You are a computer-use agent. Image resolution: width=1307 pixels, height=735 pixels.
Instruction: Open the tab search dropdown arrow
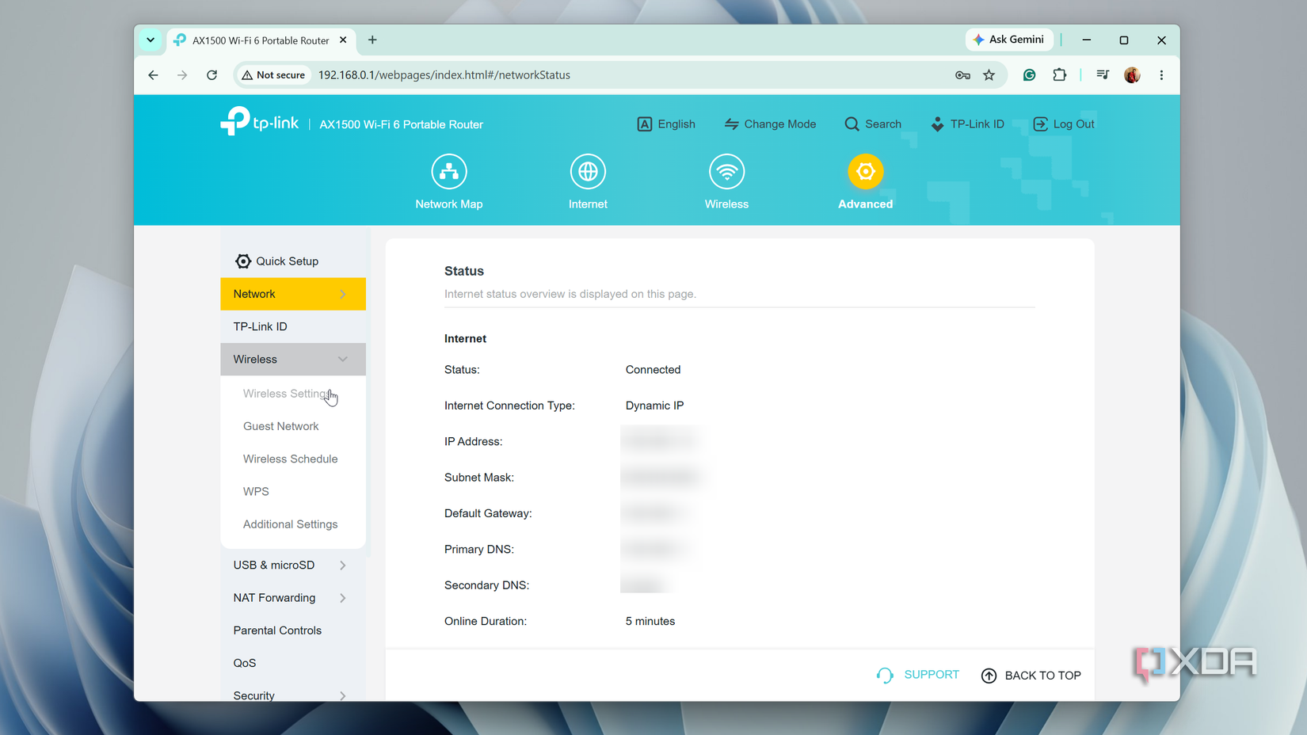point(151,40)
